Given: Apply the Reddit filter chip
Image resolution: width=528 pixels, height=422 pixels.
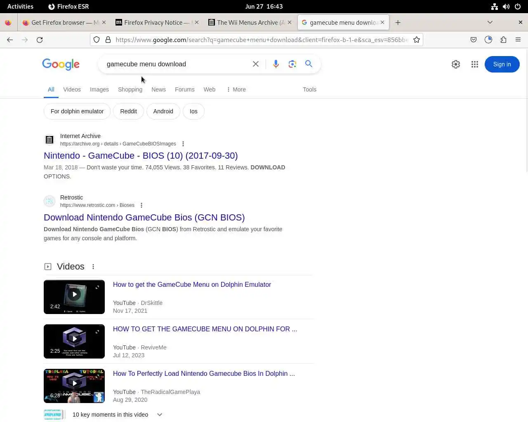Looking at the screenshot, I should (128, 111).
